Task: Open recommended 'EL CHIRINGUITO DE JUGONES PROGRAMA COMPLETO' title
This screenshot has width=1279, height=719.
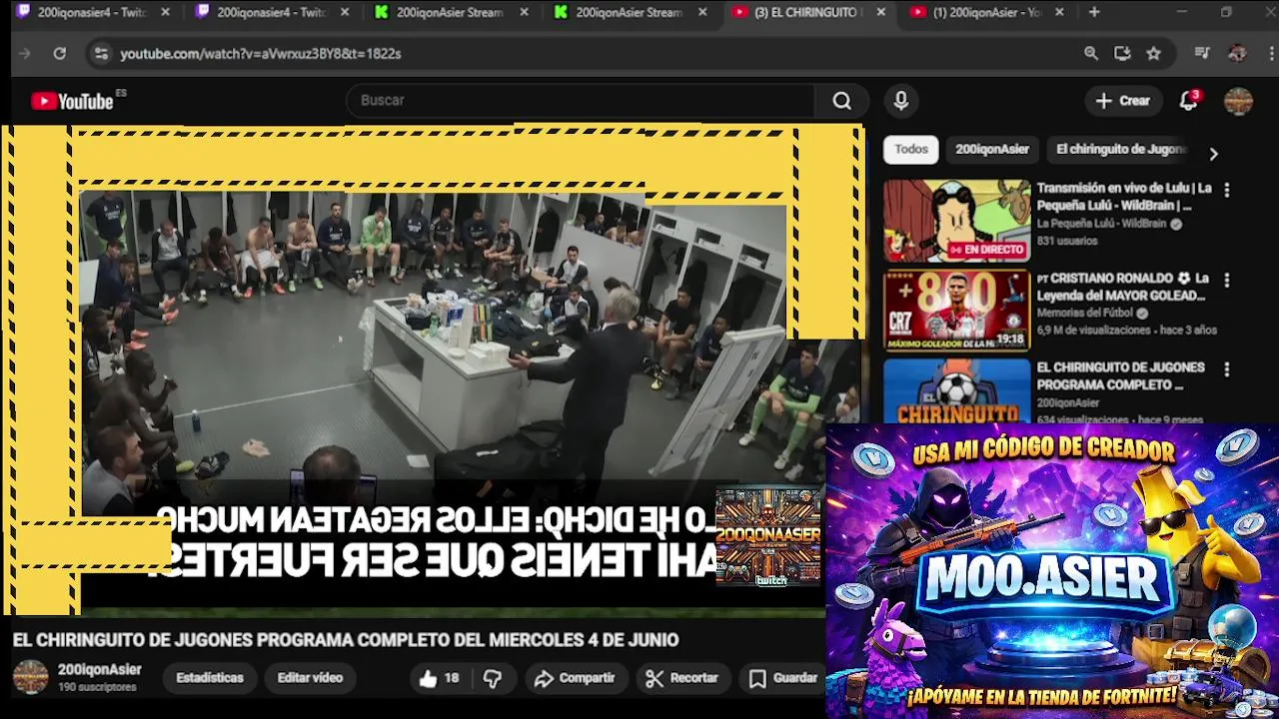Action: [1120, 375]
